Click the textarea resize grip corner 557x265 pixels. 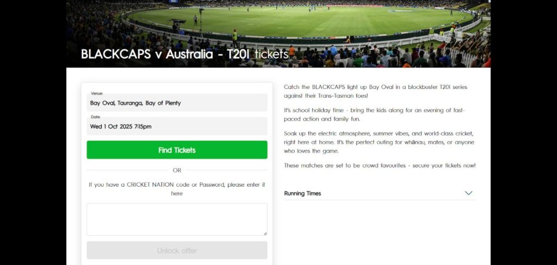pyautogui.click(x=265, y=233)
